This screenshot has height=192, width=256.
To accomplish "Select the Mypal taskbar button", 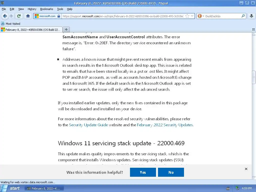I will pyautogui.click(x=44, y=188).
